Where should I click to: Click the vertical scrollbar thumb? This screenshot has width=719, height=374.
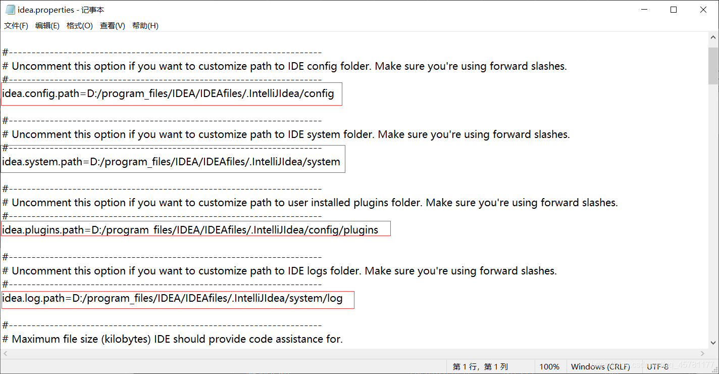(x=713, y=66)
